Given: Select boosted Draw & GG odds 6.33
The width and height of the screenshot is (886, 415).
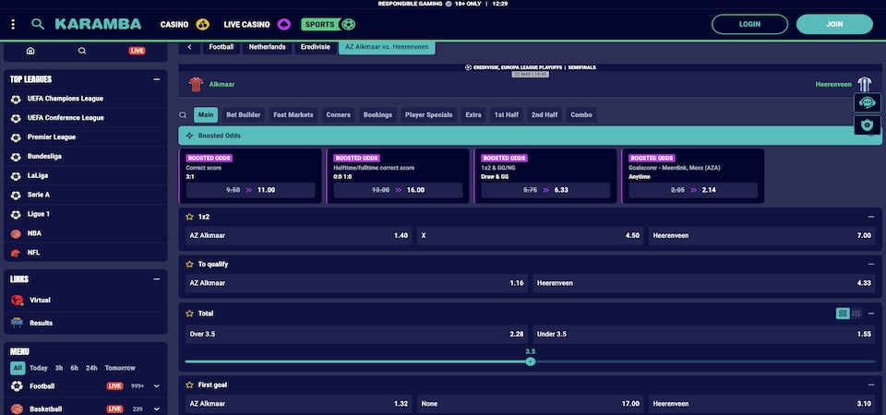Looking at the screenshot, I should point(545,190).
